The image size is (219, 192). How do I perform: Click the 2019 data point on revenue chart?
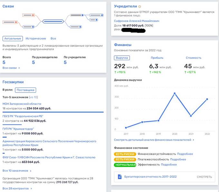coord(158,121)
